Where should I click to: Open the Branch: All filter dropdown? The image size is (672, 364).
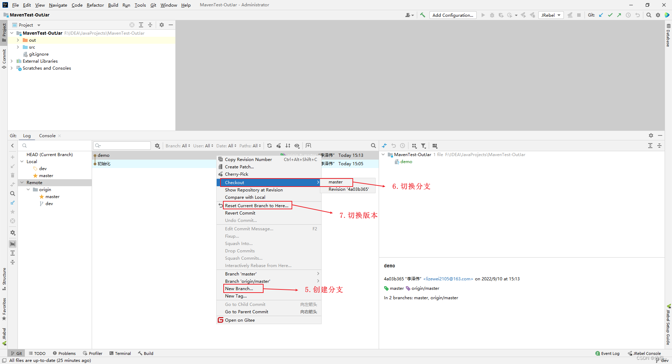point(178,146)
